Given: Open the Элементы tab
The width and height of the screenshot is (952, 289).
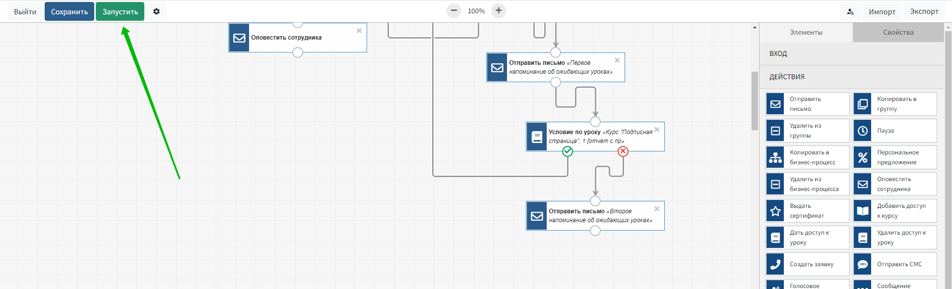Looking at the screenshot, I should 806,32.
